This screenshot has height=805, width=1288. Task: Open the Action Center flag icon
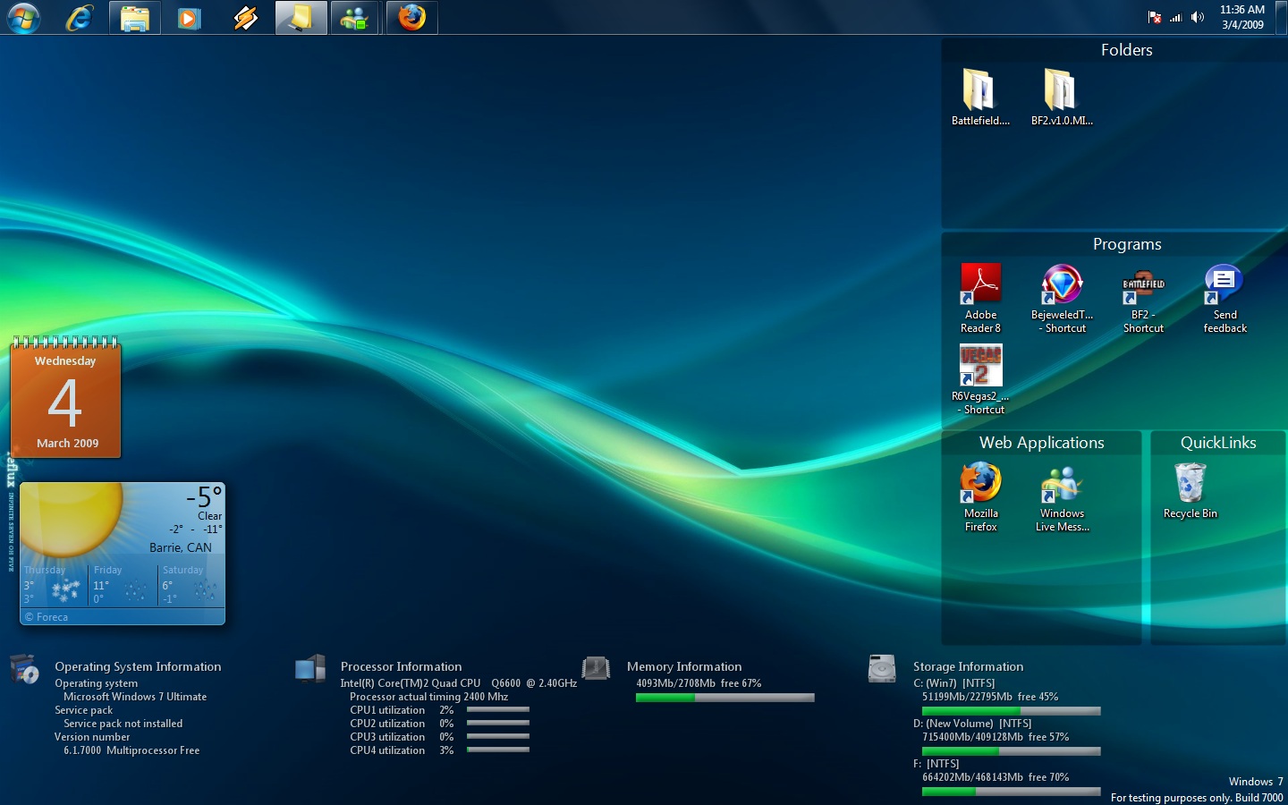pyautogui.click(x=1155, y=17)
